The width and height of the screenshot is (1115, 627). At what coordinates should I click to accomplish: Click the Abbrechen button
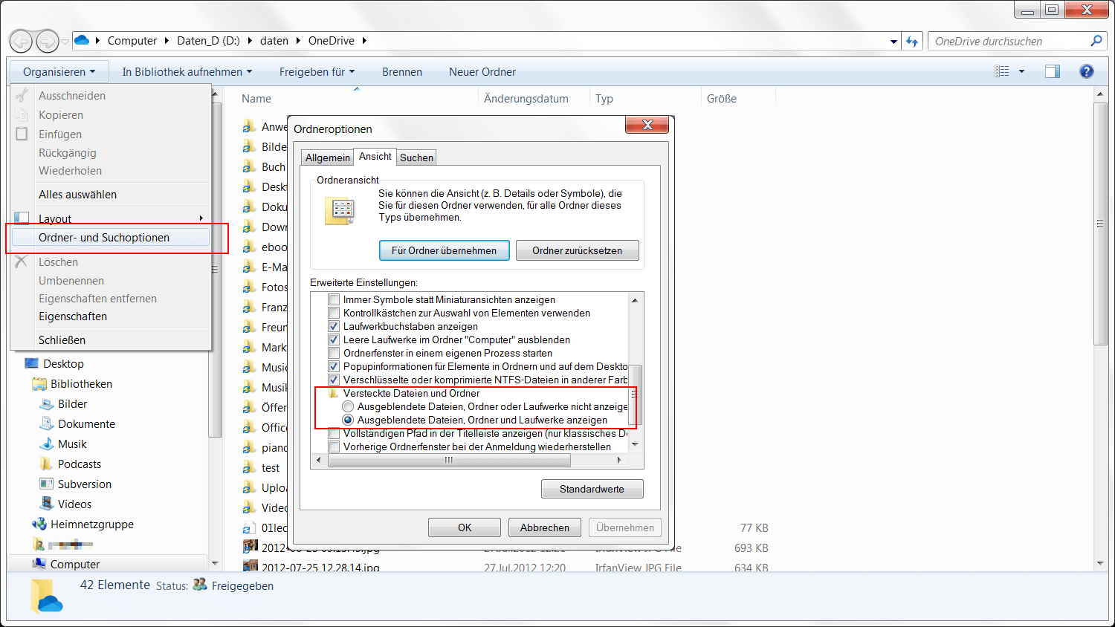(x=545, y=527)
